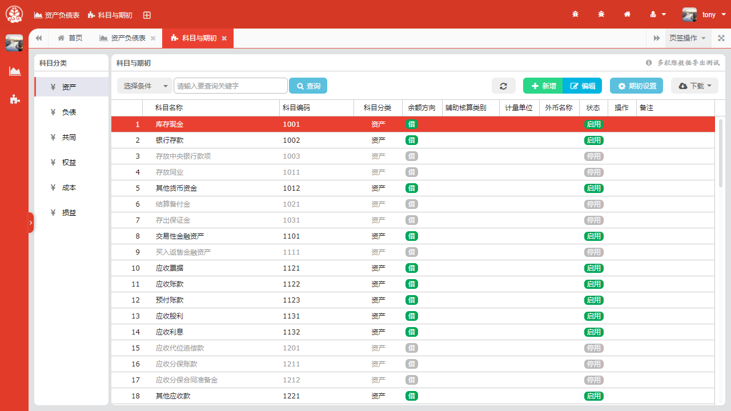731x411 pixels.
Task: Switch to the 资产负债表 tab
Action: coord(124,38)
